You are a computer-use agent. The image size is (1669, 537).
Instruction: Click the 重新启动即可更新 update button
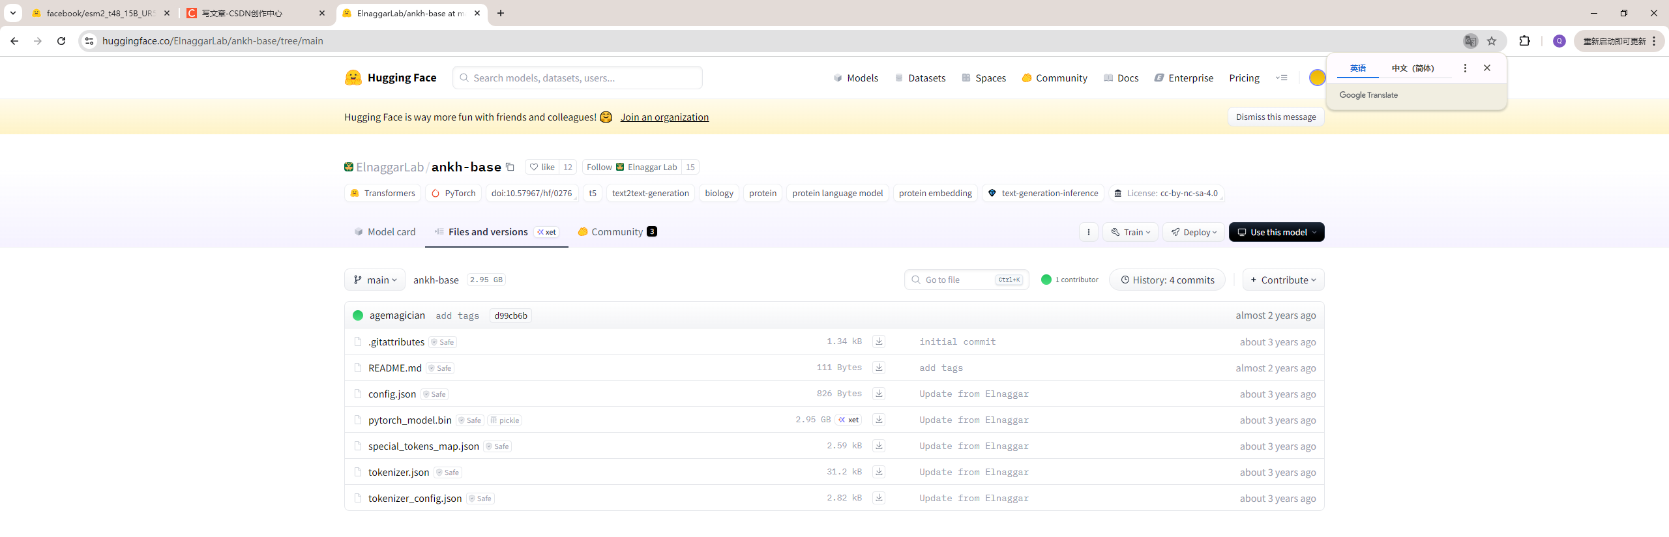tap(1619, 41)
